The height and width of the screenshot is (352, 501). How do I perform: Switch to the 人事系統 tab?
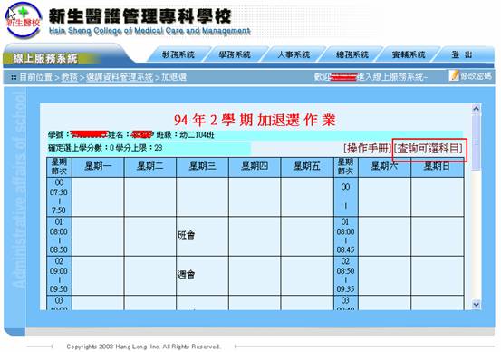293,54
